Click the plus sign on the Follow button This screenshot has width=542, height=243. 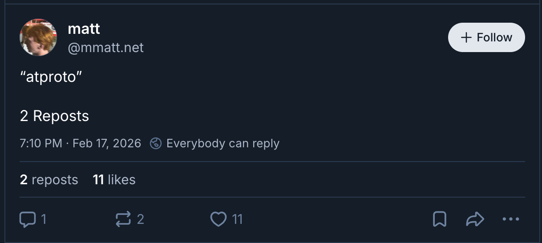466,37
